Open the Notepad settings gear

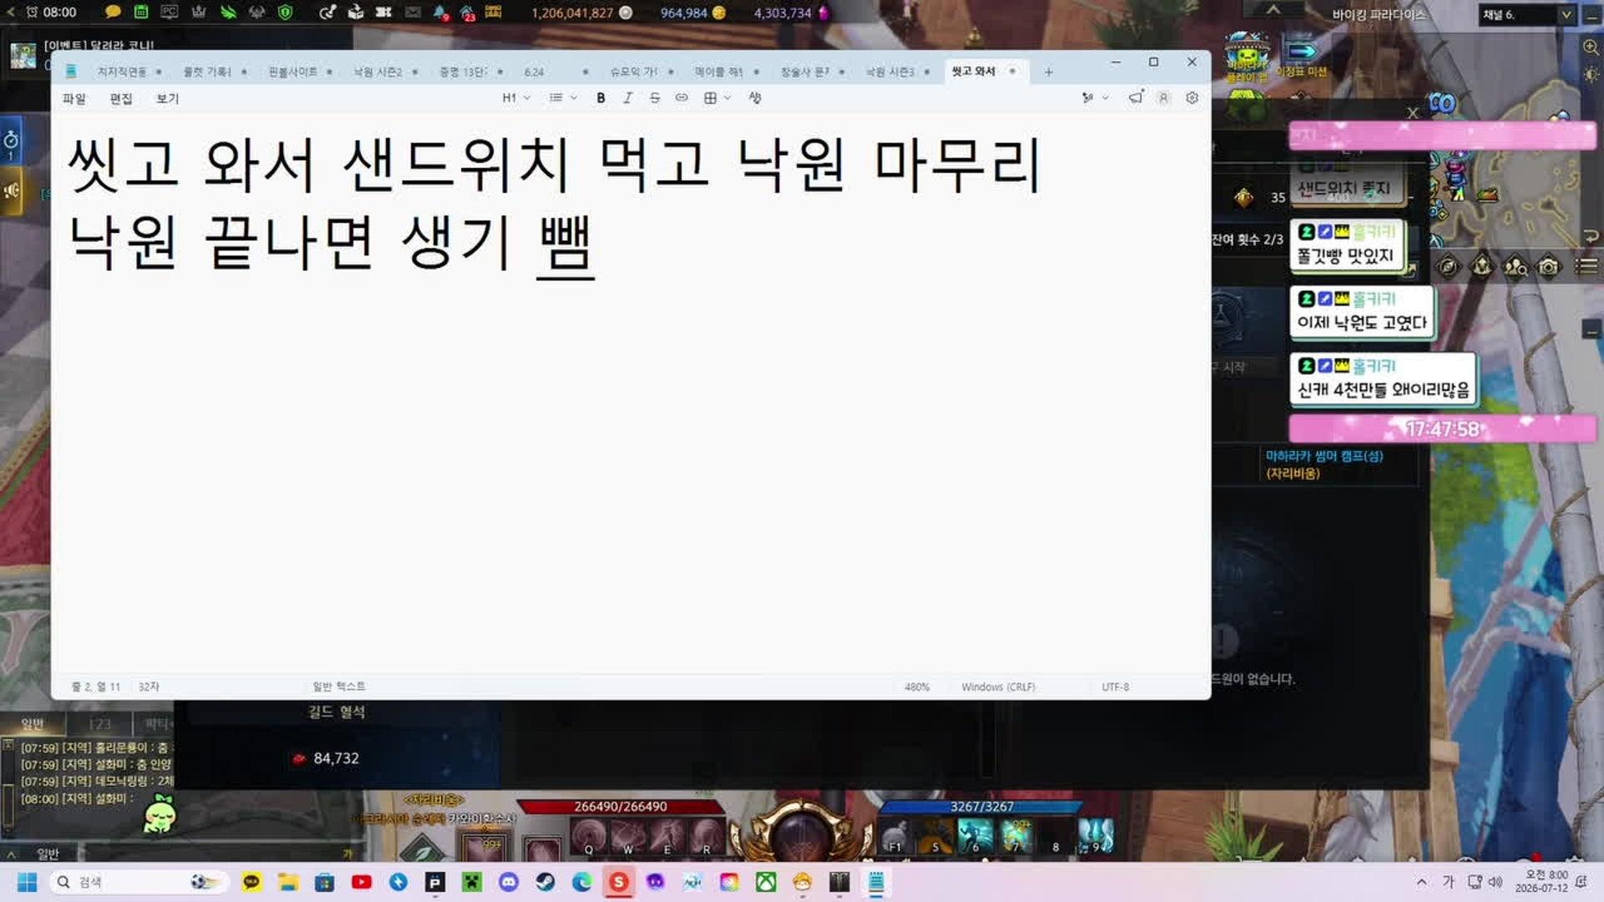[x=1192, y=98]
